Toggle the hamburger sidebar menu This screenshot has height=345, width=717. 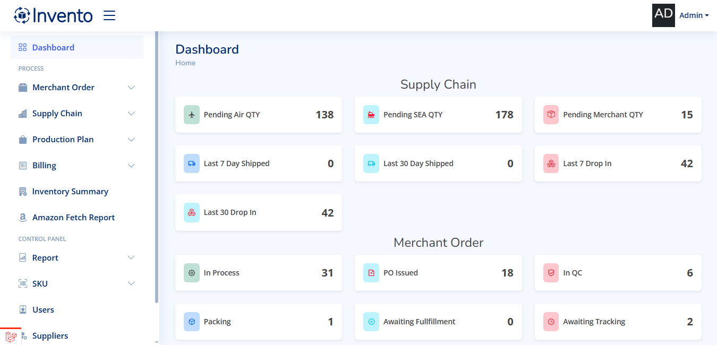point(109,15)
